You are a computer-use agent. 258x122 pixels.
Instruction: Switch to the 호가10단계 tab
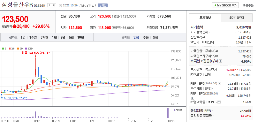[x=237, y=18]
